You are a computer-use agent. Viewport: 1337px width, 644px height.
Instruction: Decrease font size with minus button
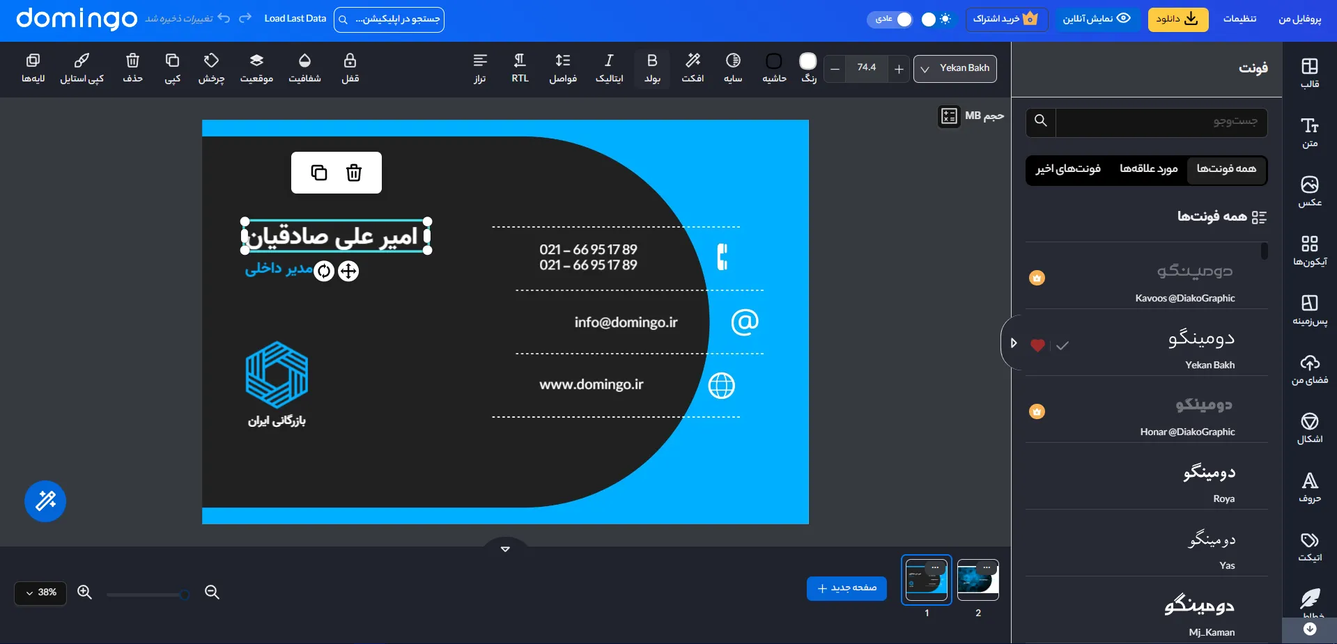[x=835, y=69]
